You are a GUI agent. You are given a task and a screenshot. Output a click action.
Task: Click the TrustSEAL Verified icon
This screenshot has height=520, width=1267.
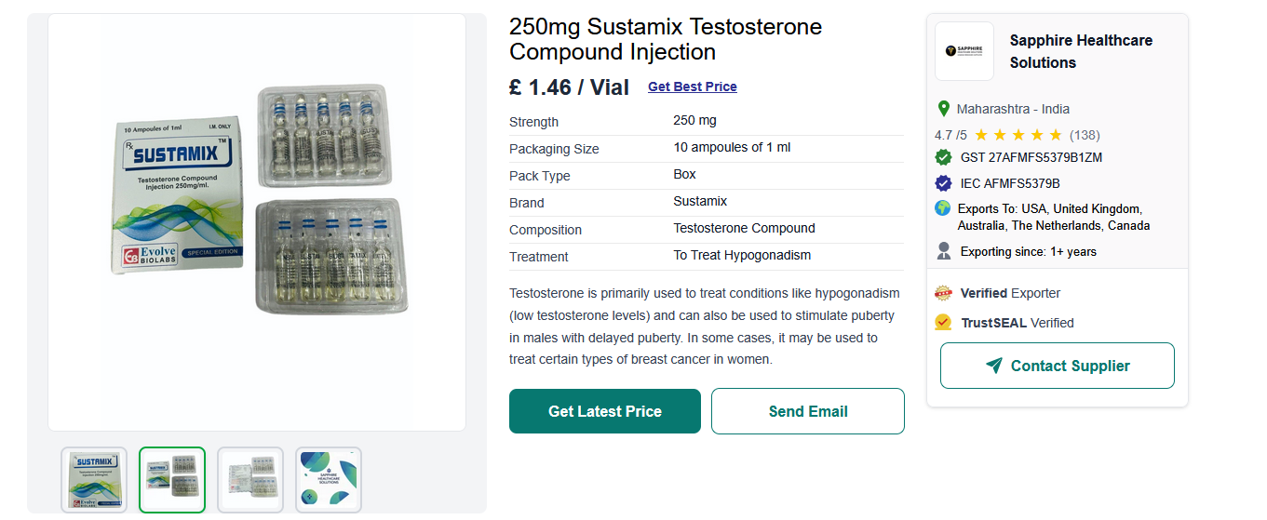tap(943, 323)
